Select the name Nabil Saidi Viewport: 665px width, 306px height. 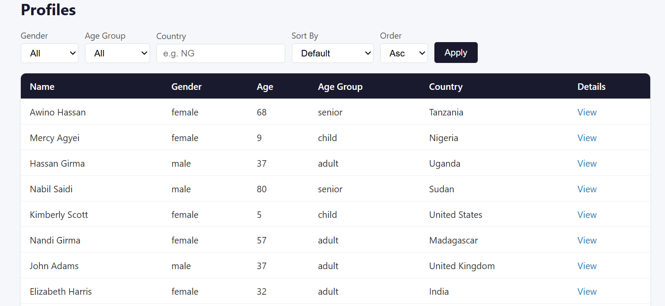tap(51, 189)
